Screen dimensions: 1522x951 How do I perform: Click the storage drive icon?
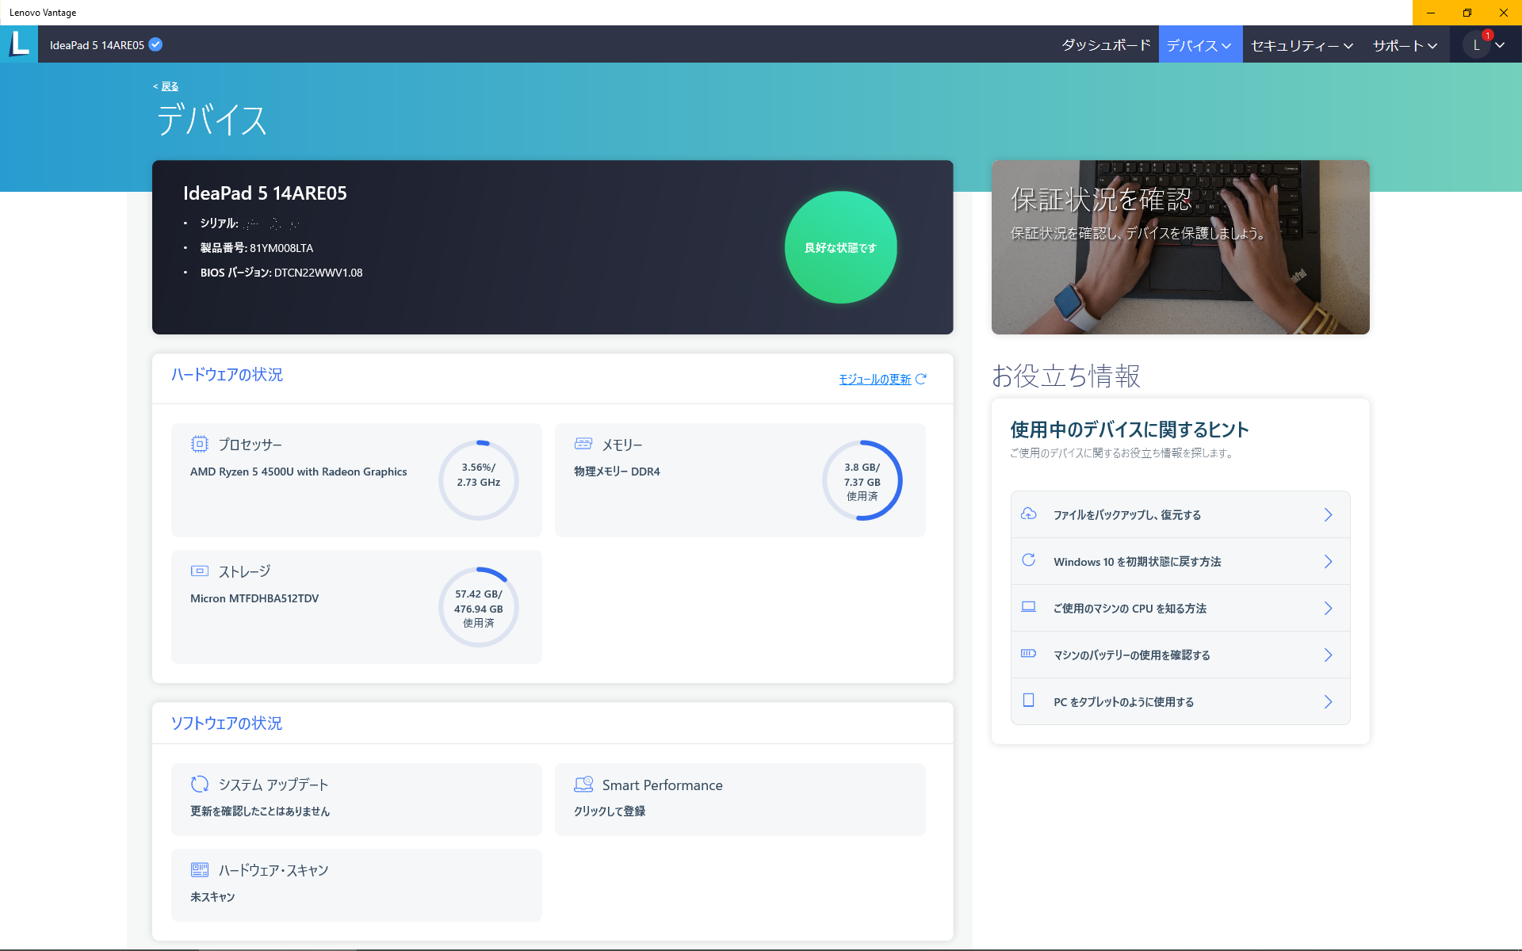coord(200,571)
